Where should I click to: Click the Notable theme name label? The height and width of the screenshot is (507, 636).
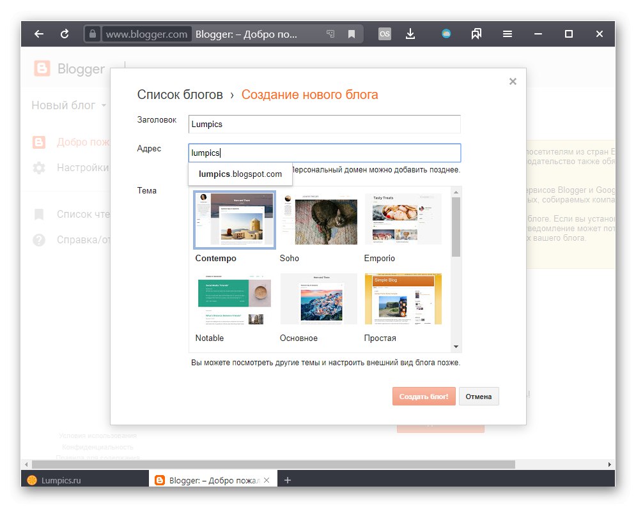209,338
